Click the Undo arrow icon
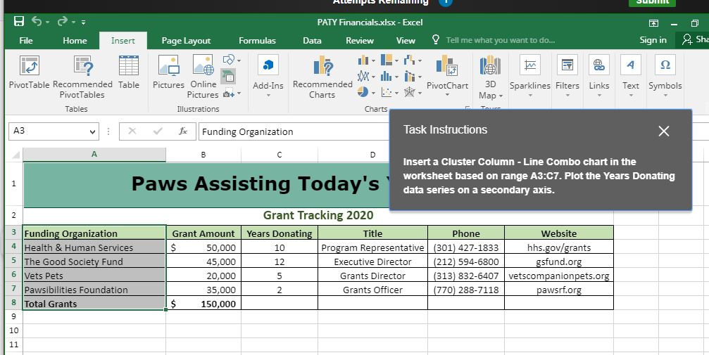 (x=37, y=21)
